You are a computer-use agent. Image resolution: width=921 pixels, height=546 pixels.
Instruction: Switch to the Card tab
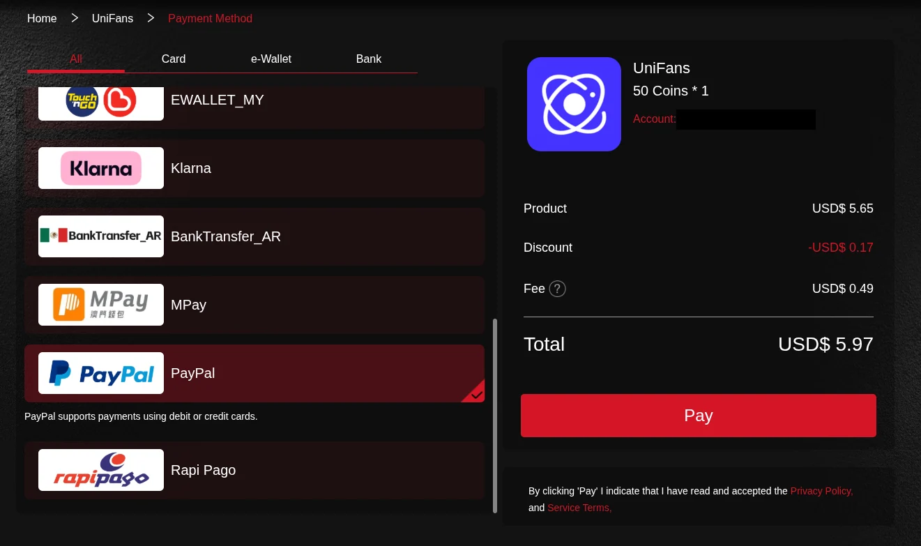click(174, 59)
